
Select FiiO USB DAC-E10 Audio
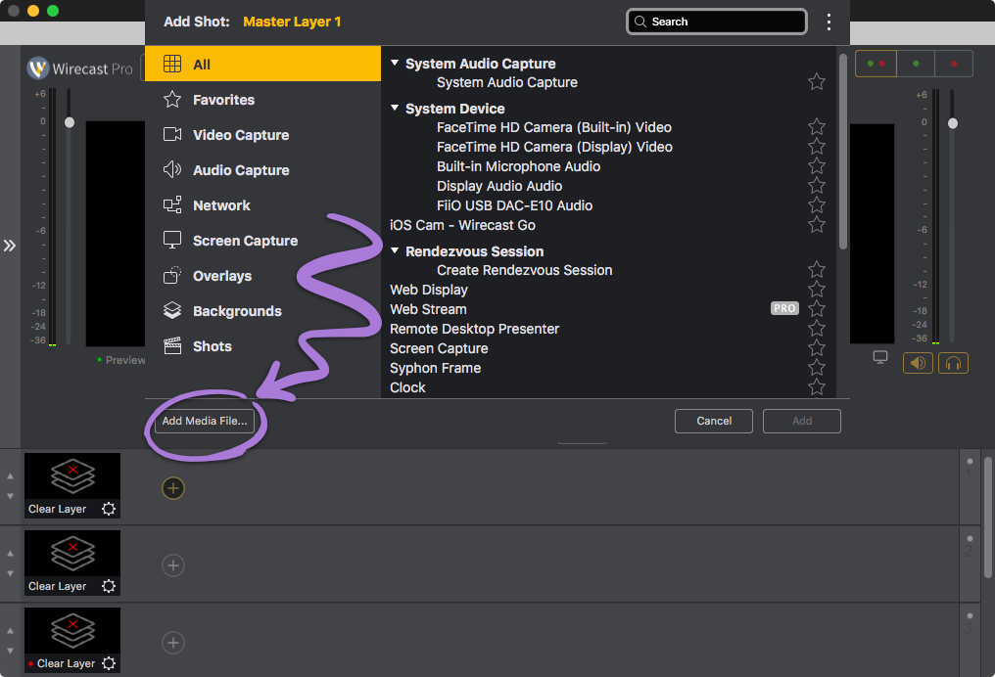click(514, 206)
